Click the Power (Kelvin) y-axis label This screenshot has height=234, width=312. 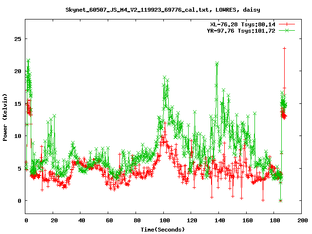(x=5, y=117)
